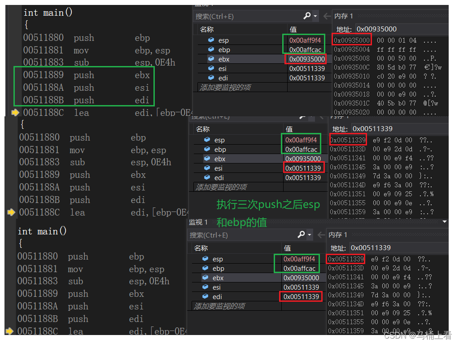Click the ebp variable icon in the middle watch panel
This screenshot has width=459, height=344.
tap(207, 149)
